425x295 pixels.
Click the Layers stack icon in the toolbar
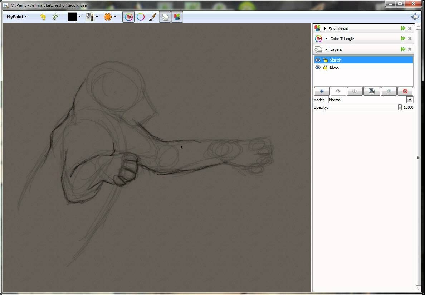pos(165,16)
